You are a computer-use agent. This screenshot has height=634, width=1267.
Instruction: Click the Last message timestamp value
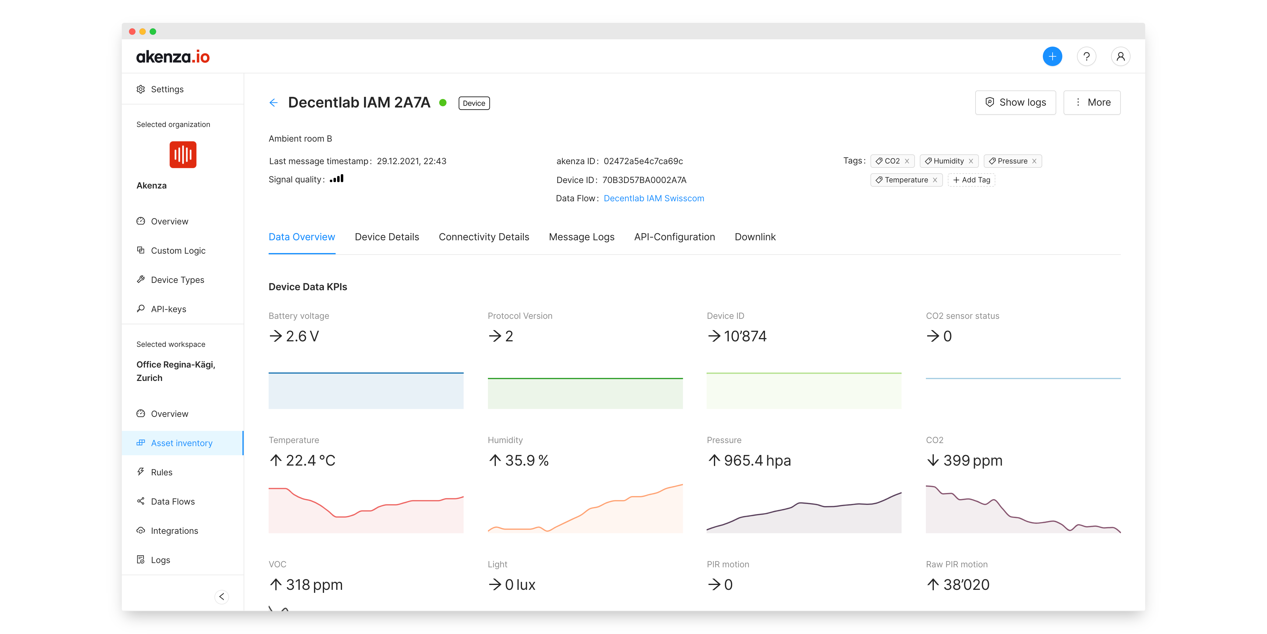(411, 161)
